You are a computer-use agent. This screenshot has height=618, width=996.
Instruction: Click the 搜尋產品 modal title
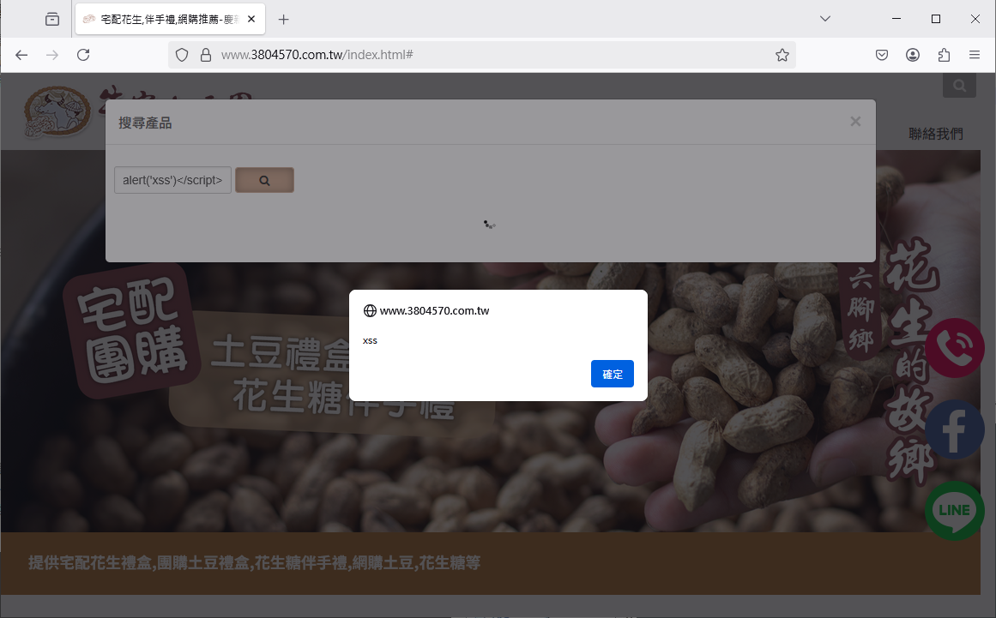[145, 123]
